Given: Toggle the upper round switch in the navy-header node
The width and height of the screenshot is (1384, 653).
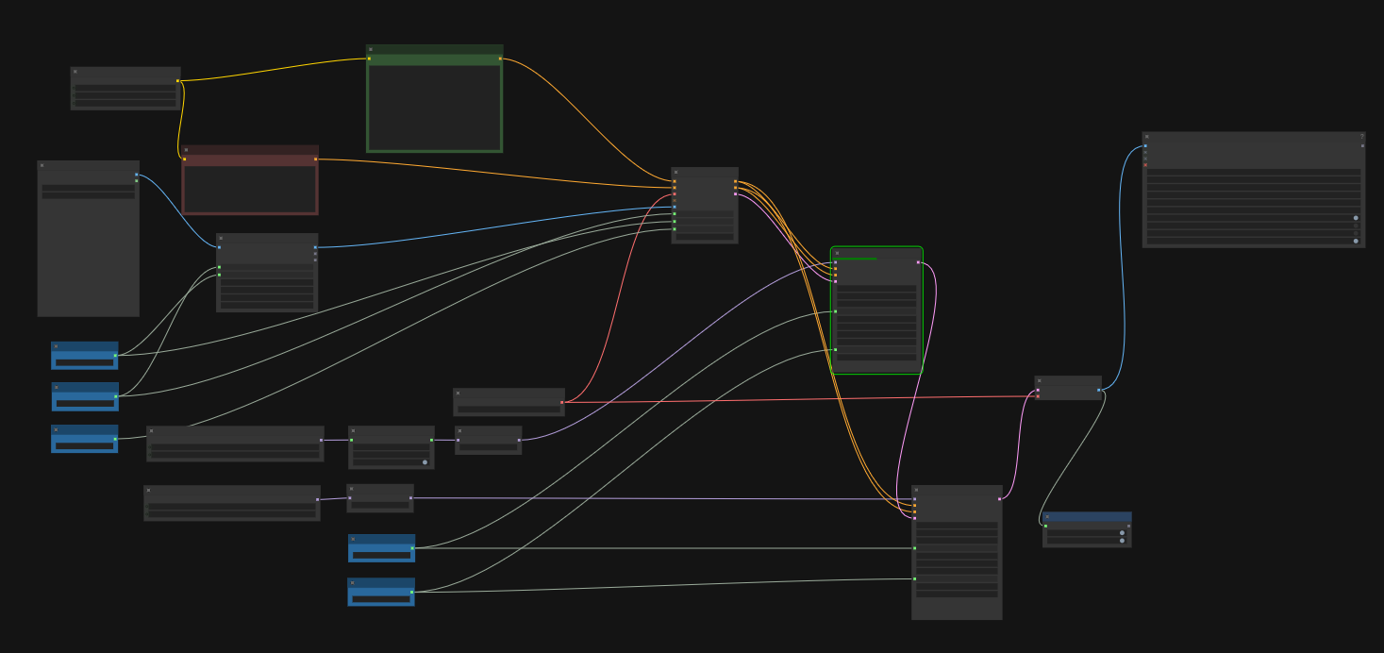Looking at the screenshot, I should click(x=1122, y=533).
